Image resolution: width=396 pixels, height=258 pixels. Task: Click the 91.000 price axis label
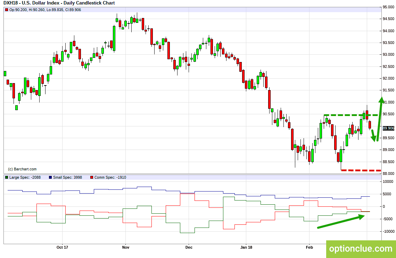389,102
